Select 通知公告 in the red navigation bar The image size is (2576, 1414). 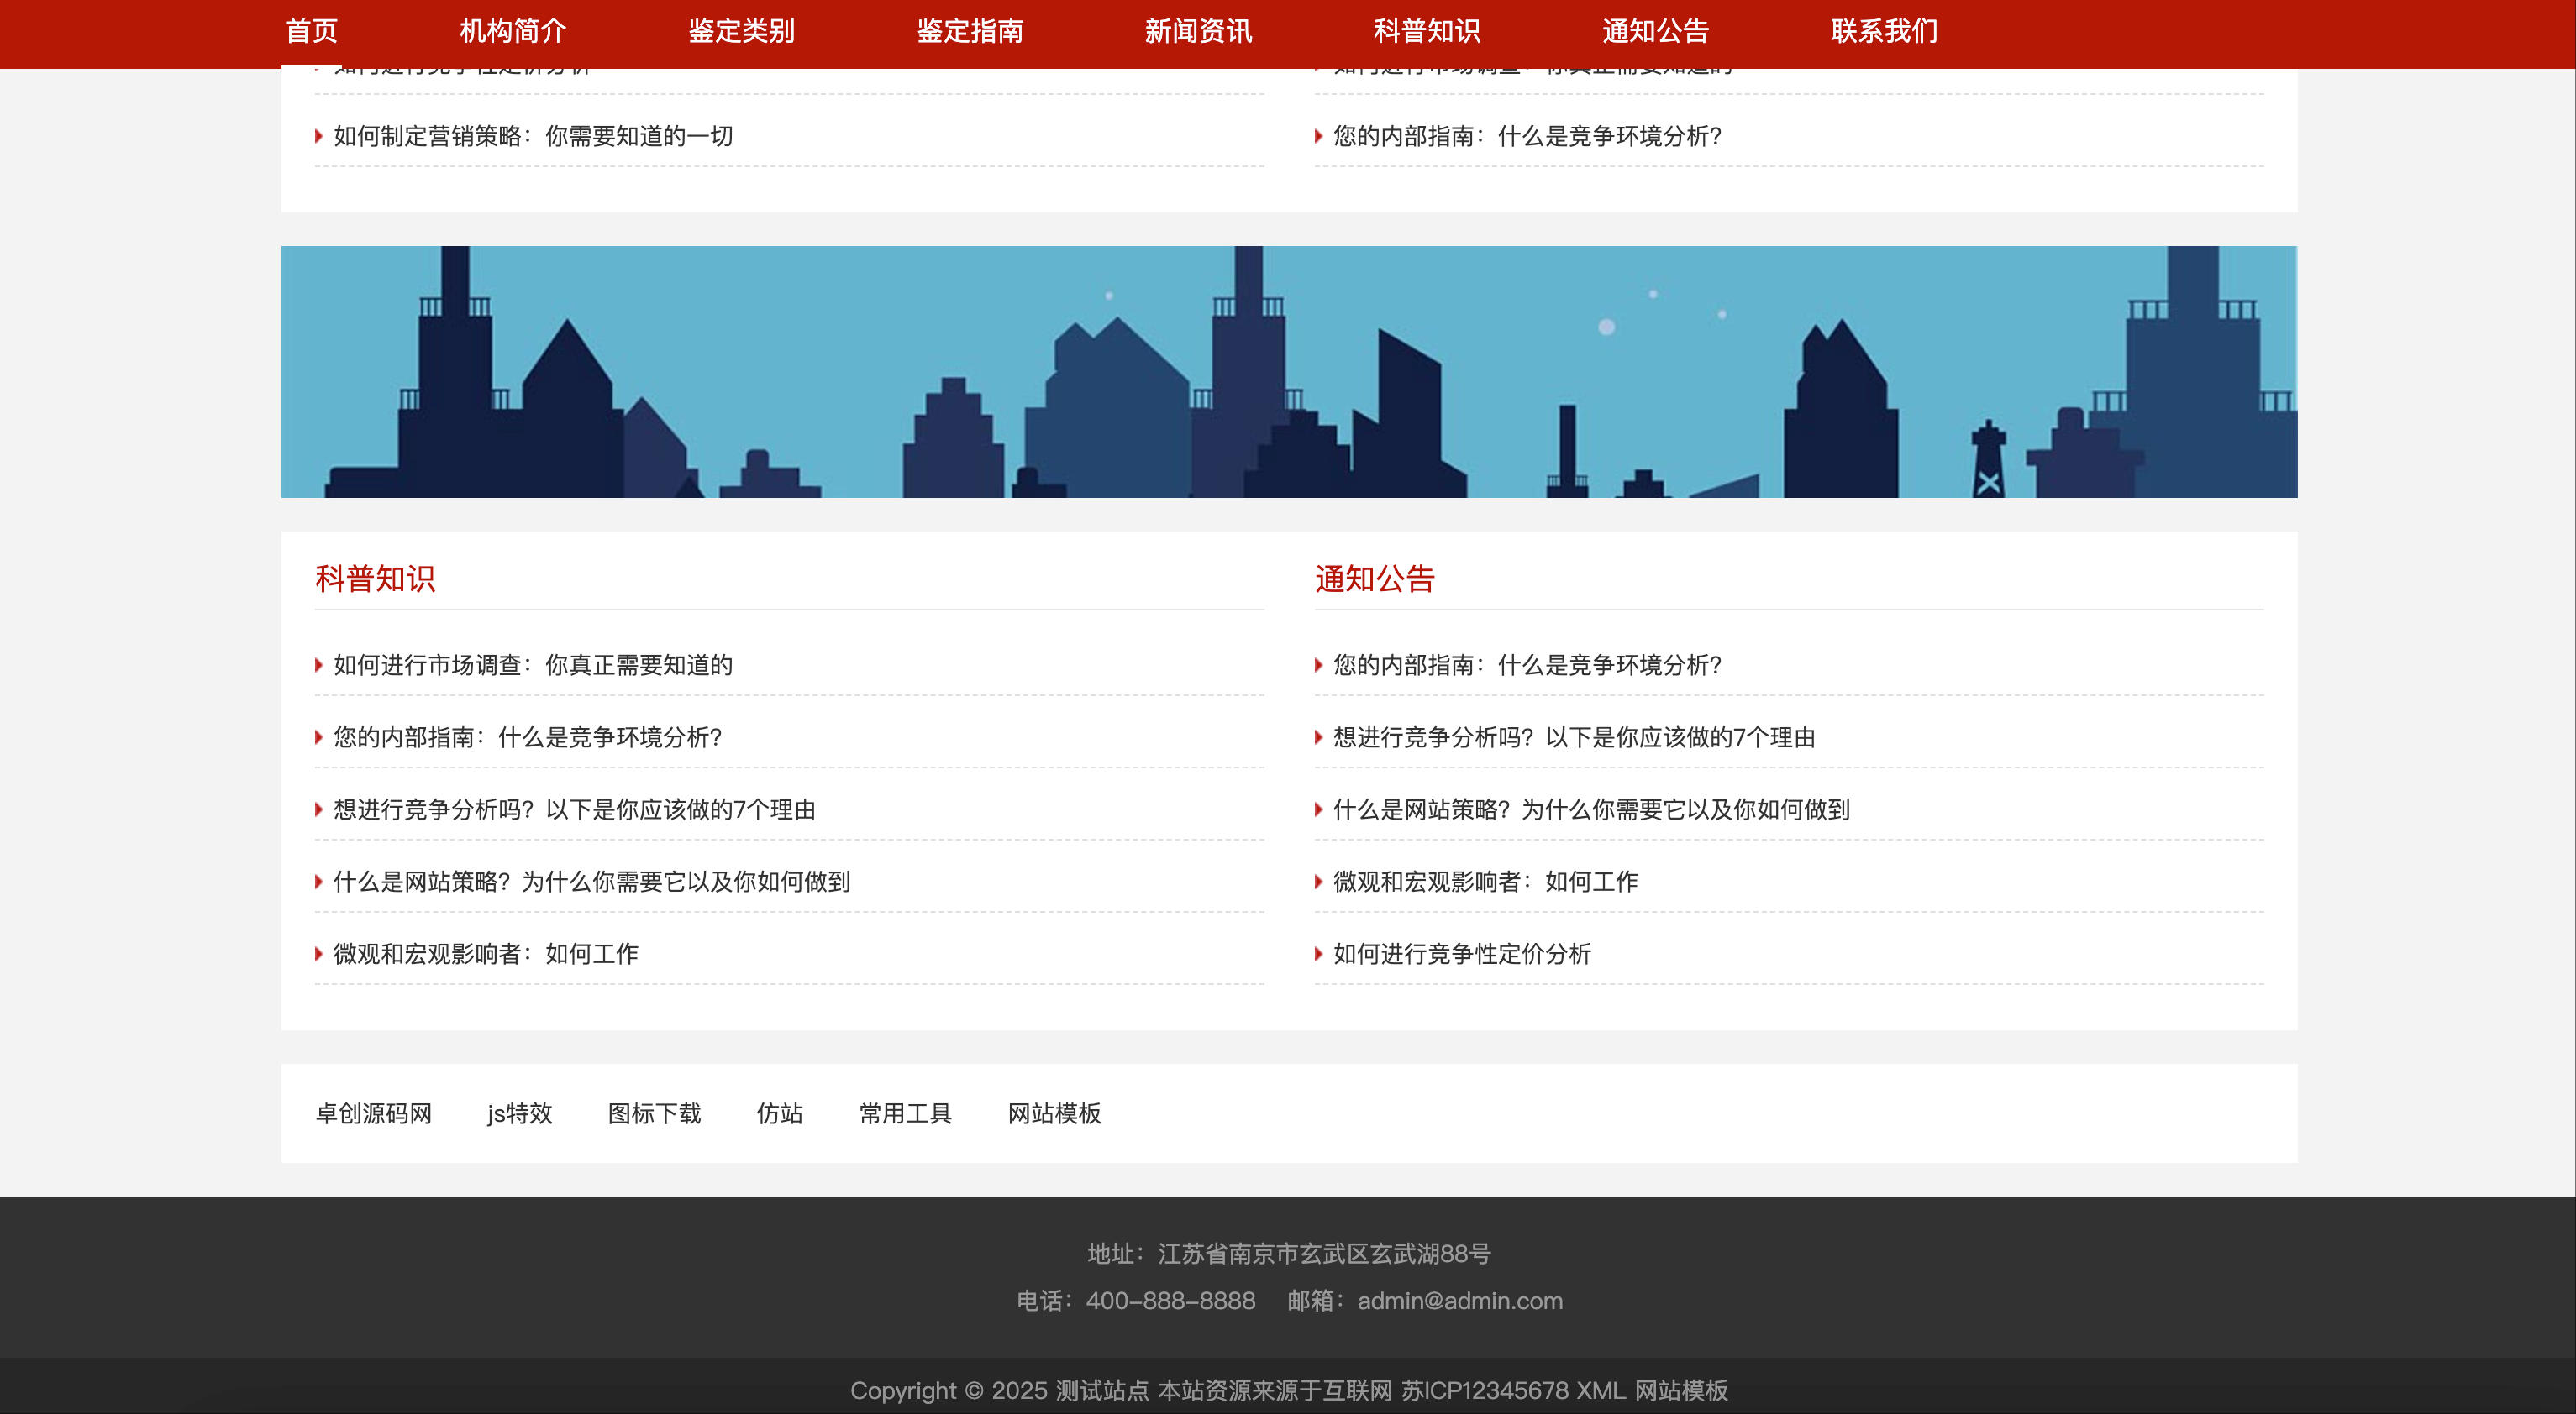point(1655,31)
